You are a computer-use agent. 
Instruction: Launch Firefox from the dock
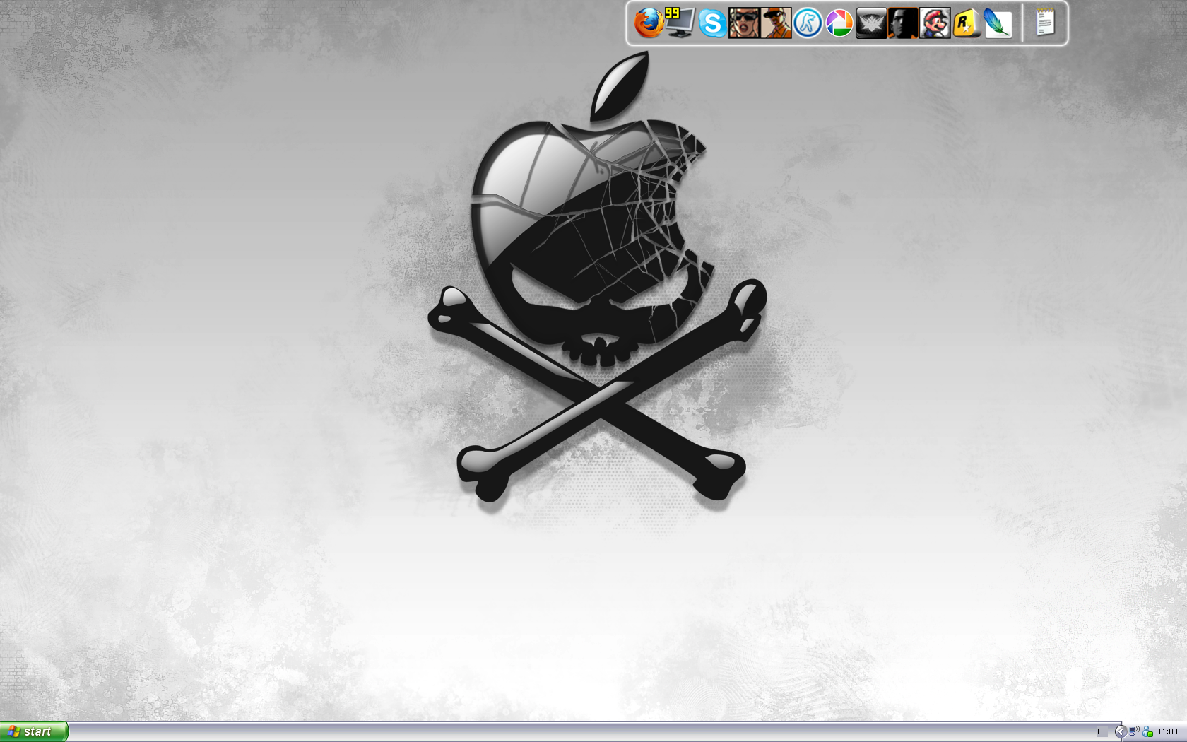(649, 23)
